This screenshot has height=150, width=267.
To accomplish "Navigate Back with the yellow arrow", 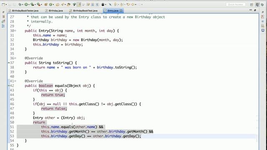I will point(133,5).
